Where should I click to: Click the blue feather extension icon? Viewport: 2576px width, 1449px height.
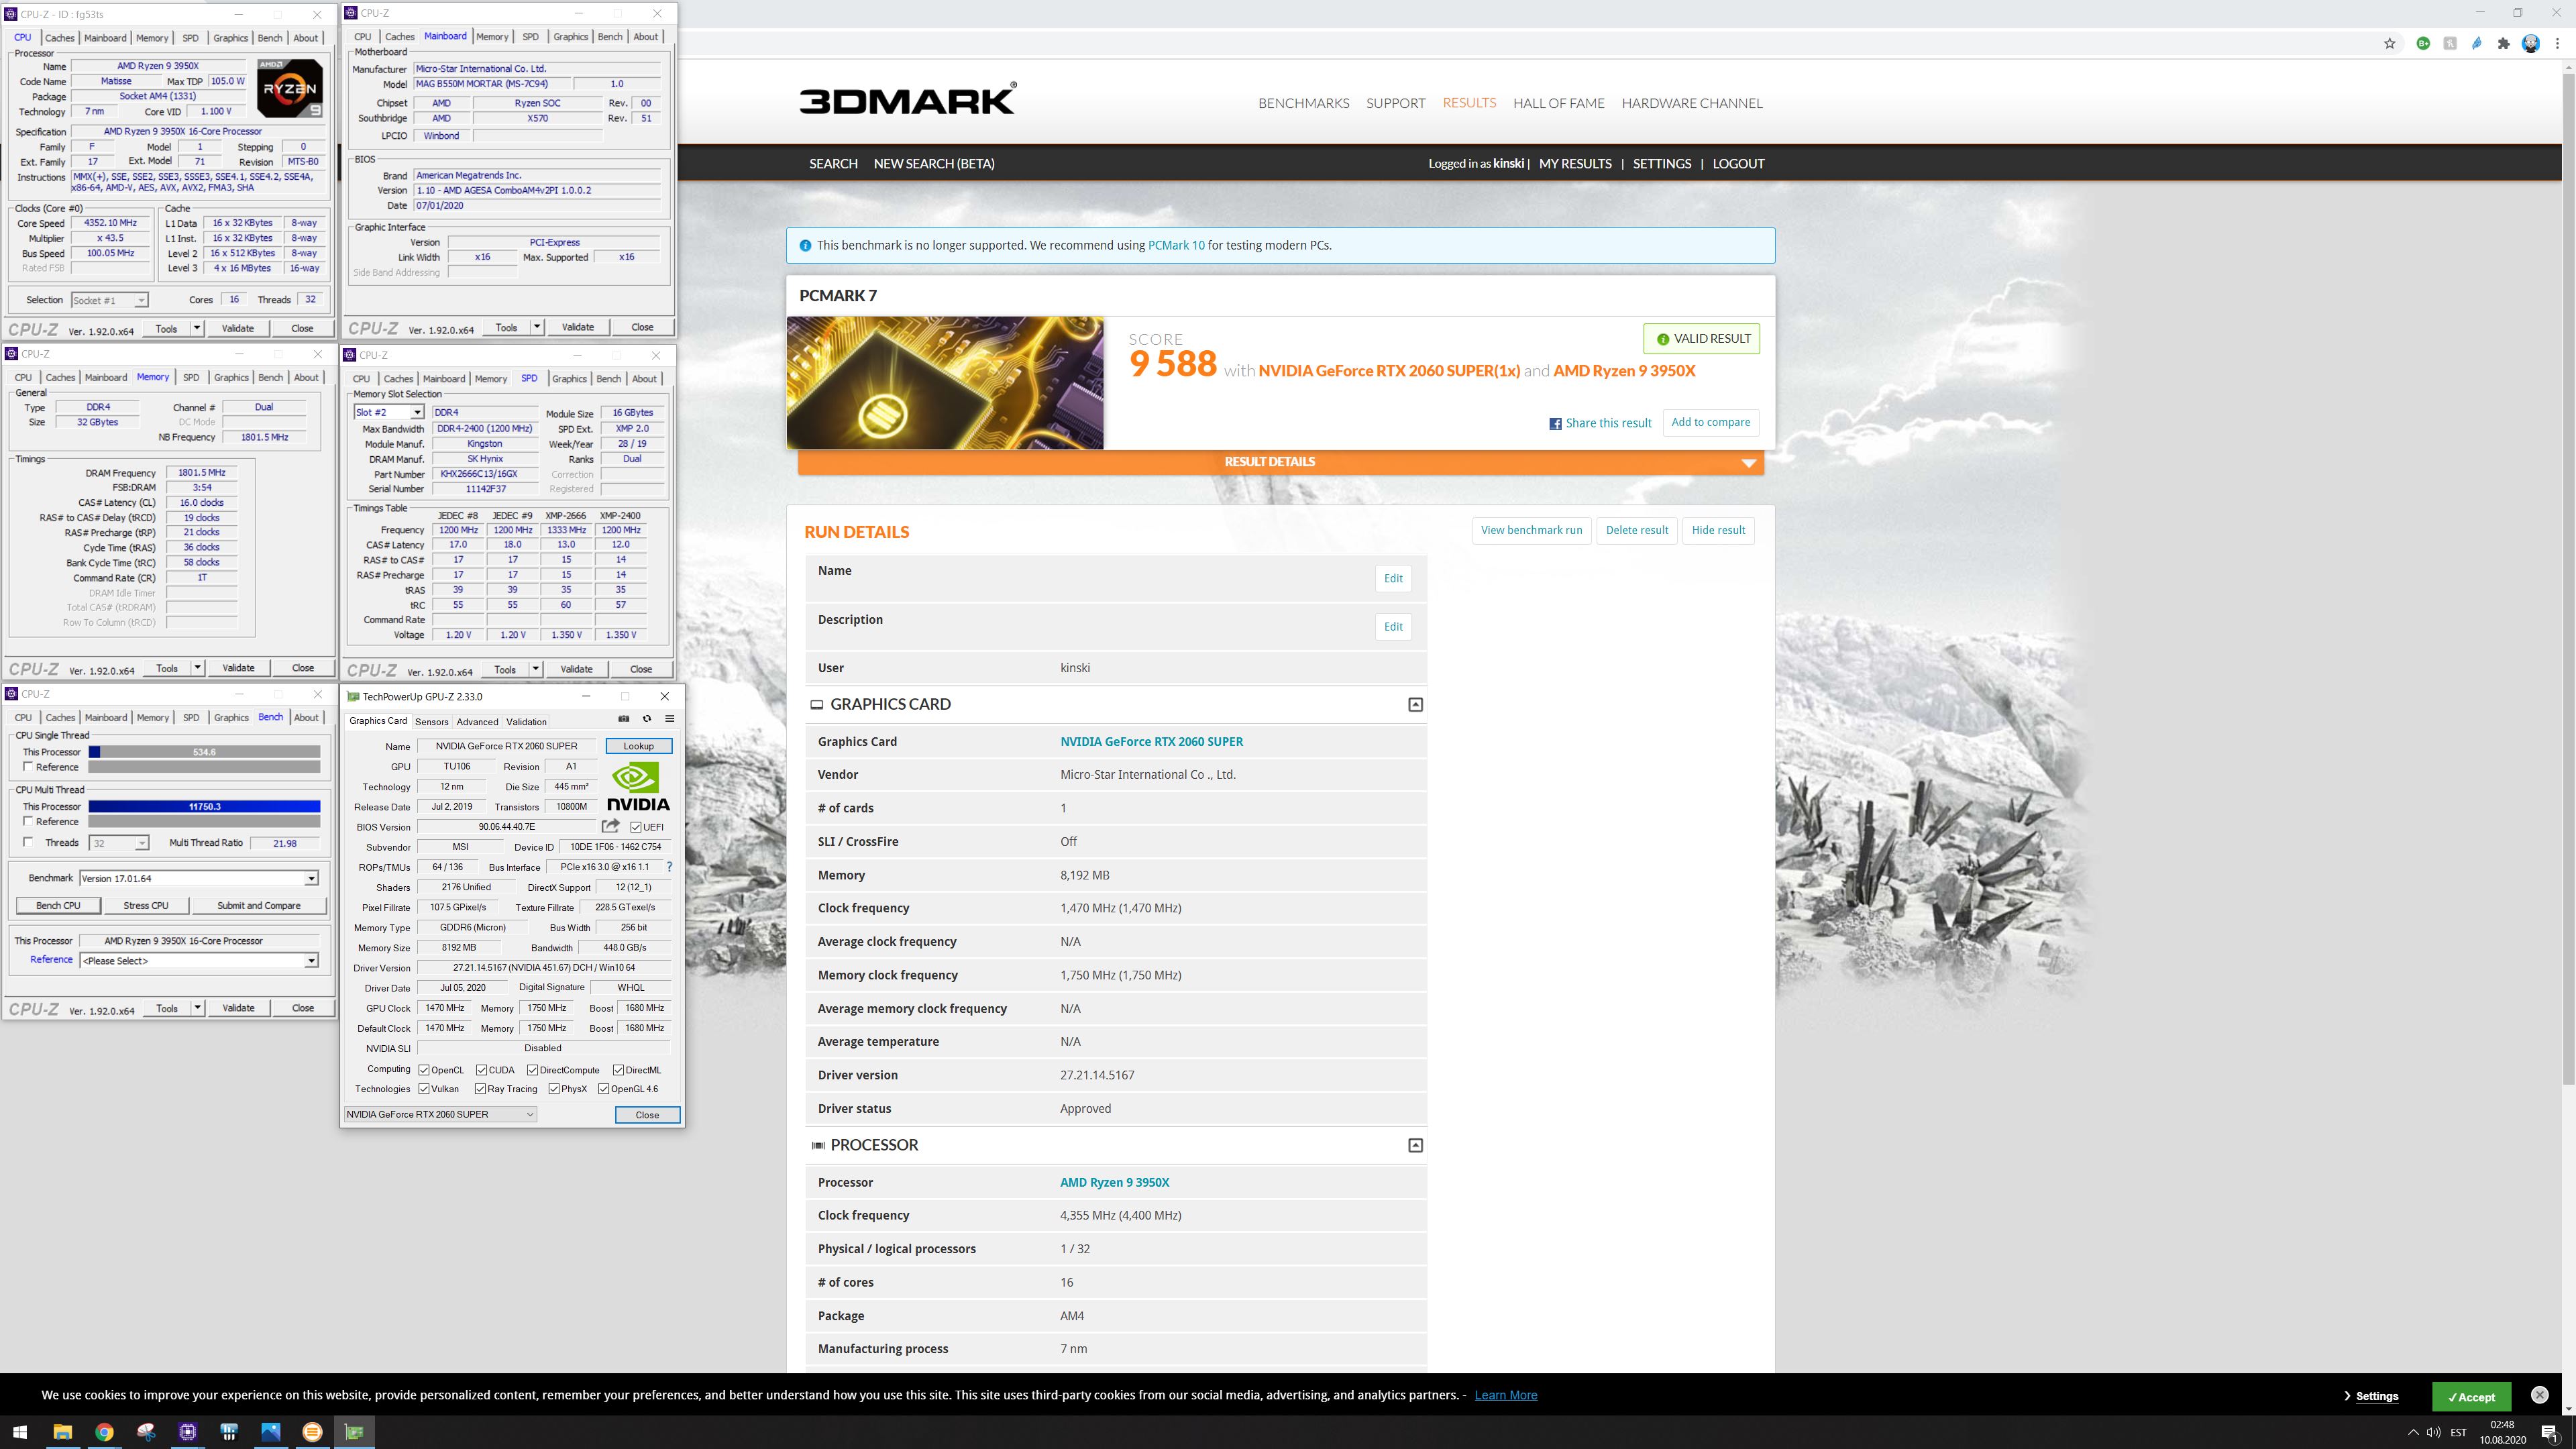[x=2477, y=43]
